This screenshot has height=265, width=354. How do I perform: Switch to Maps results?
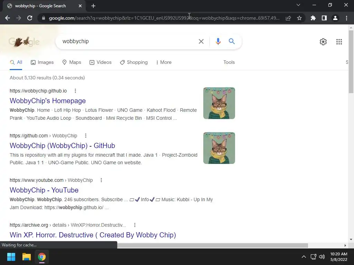coord(72,62)
